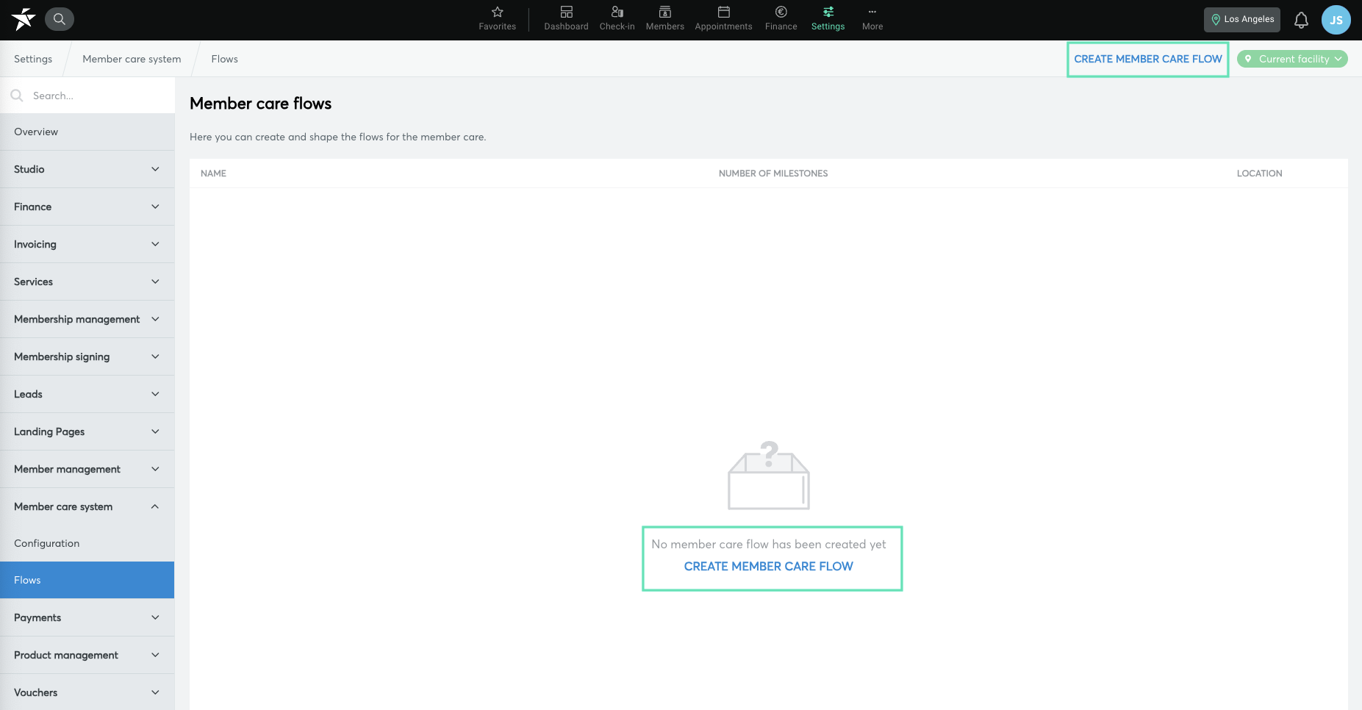Expand the Invoicing section

tap(87, 245)
